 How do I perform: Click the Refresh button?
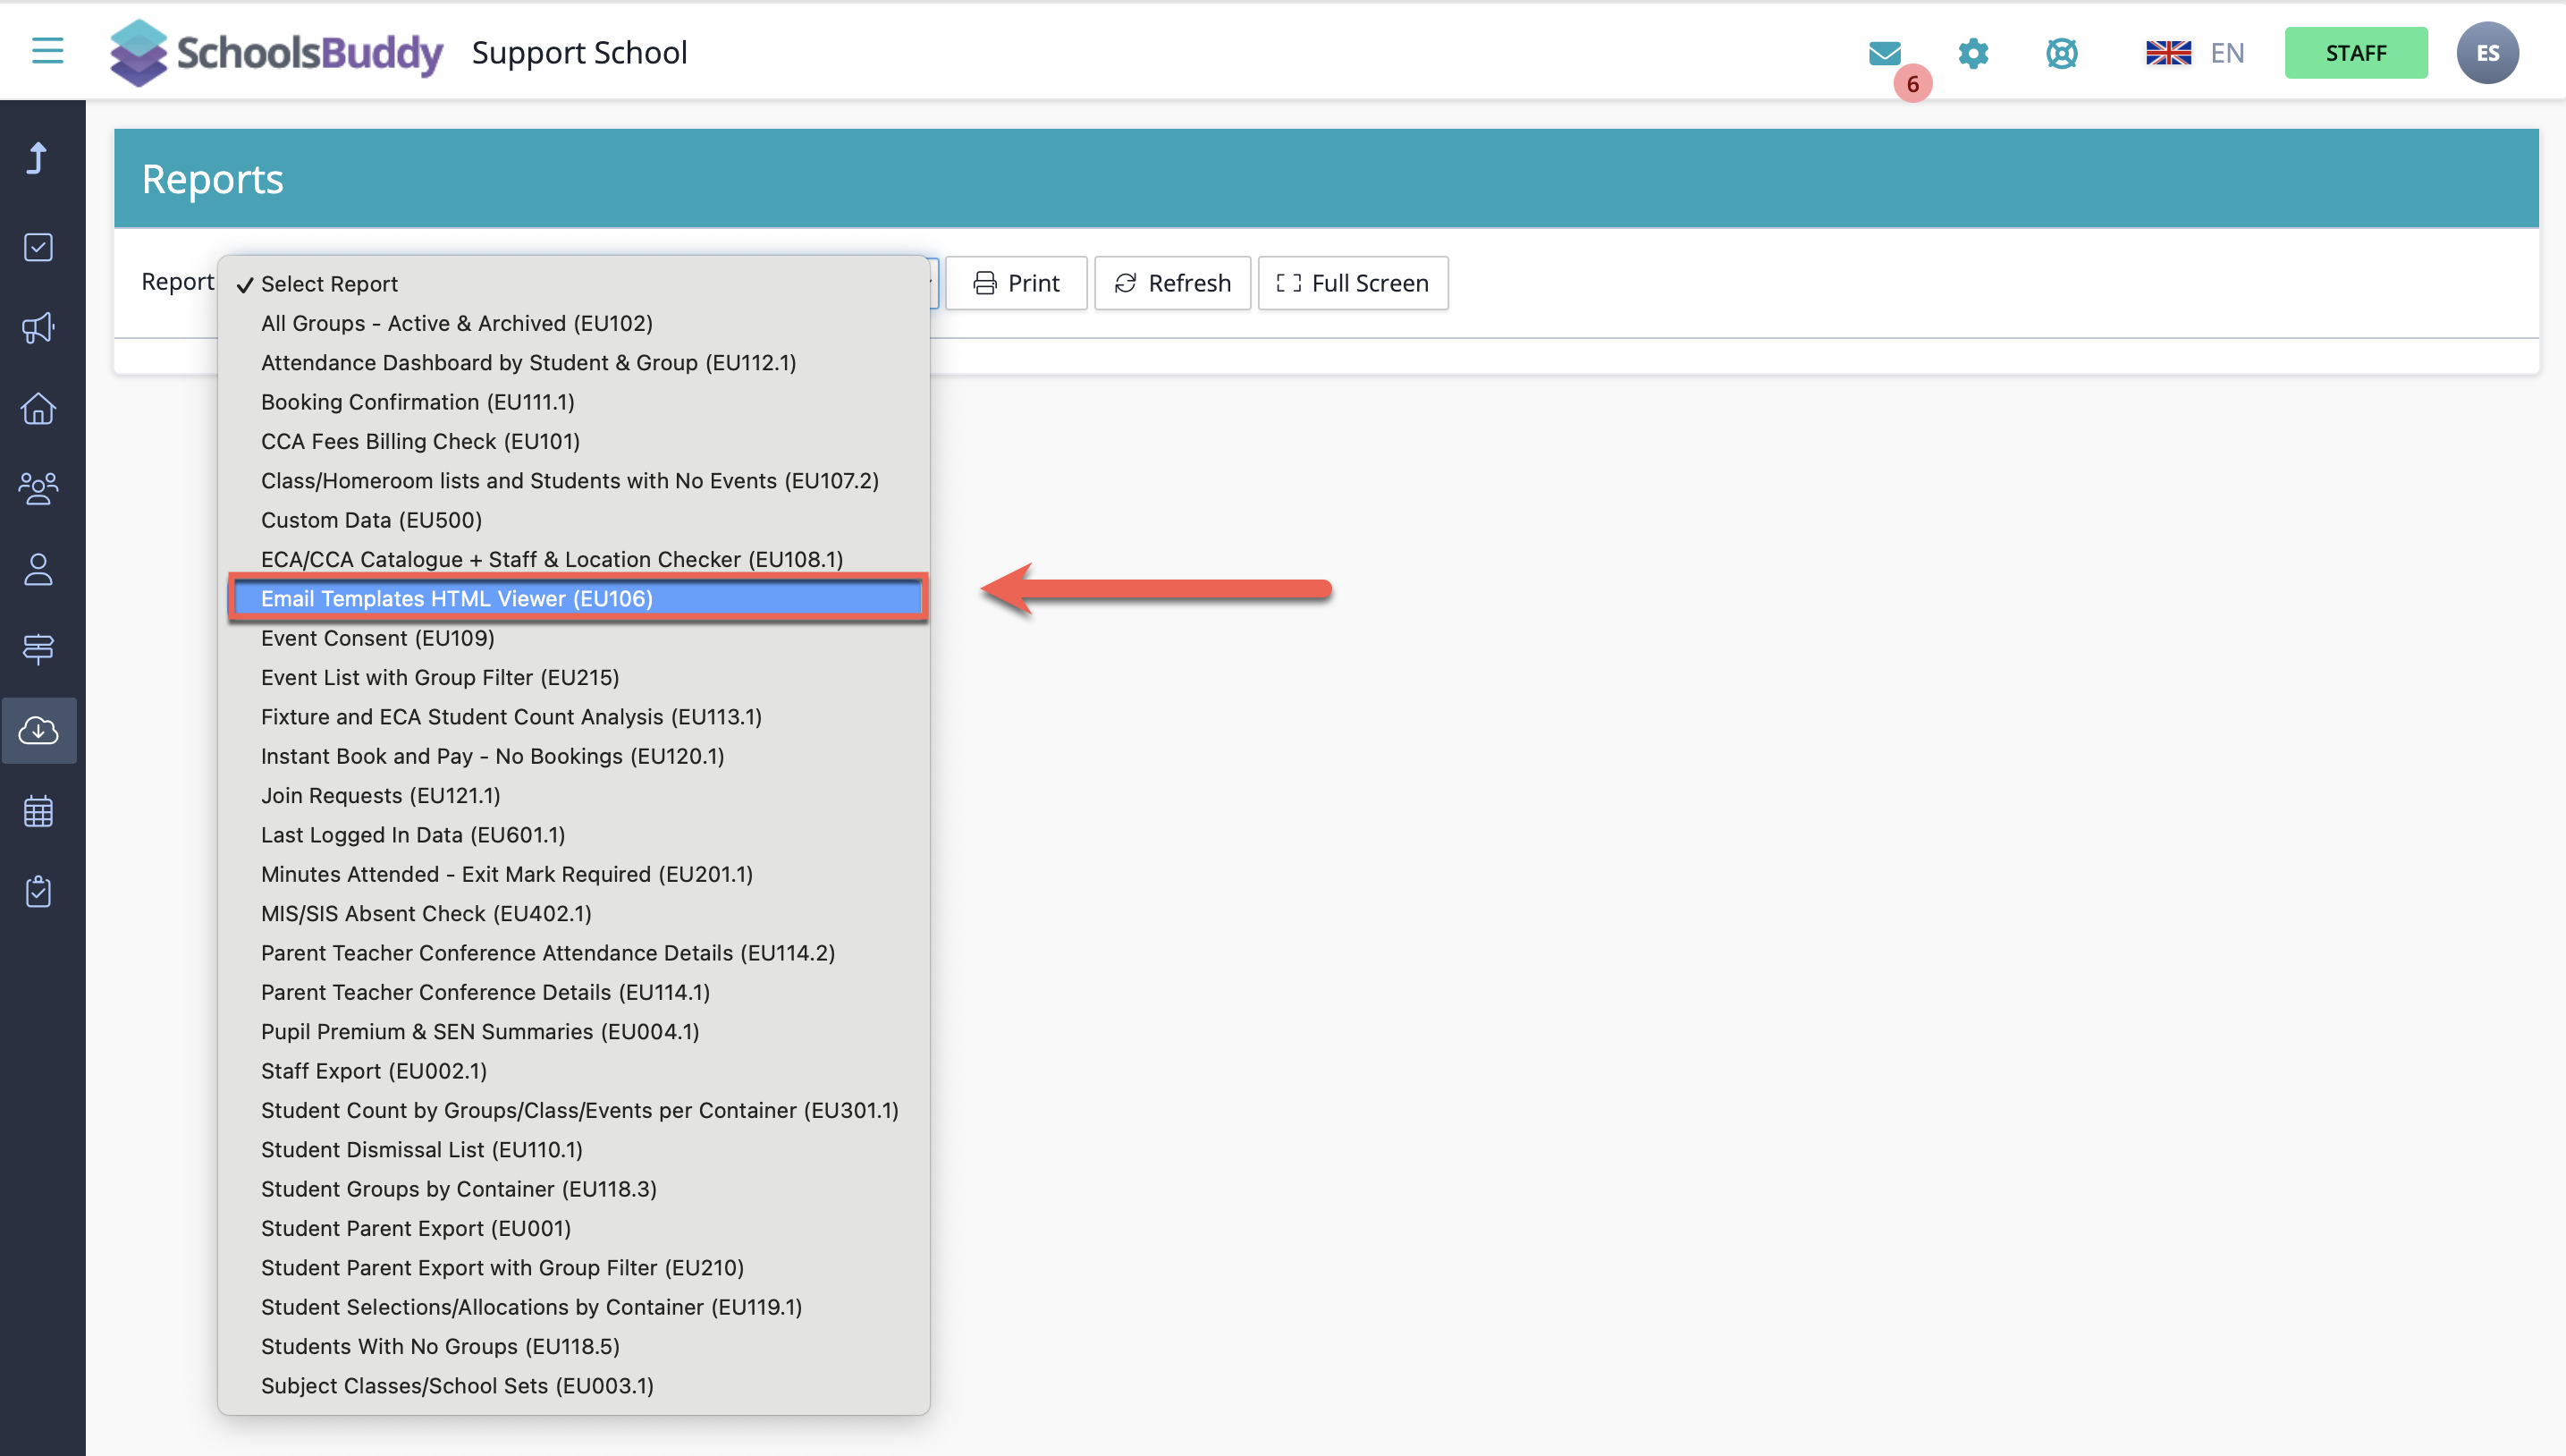1171,283
